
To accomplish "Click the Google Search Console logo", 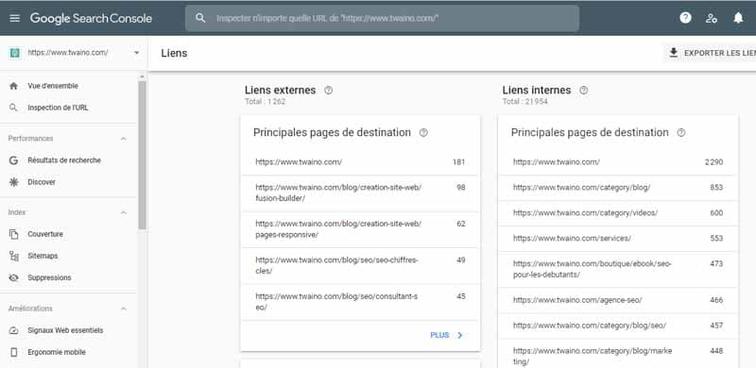I will [x=91, y=18].
